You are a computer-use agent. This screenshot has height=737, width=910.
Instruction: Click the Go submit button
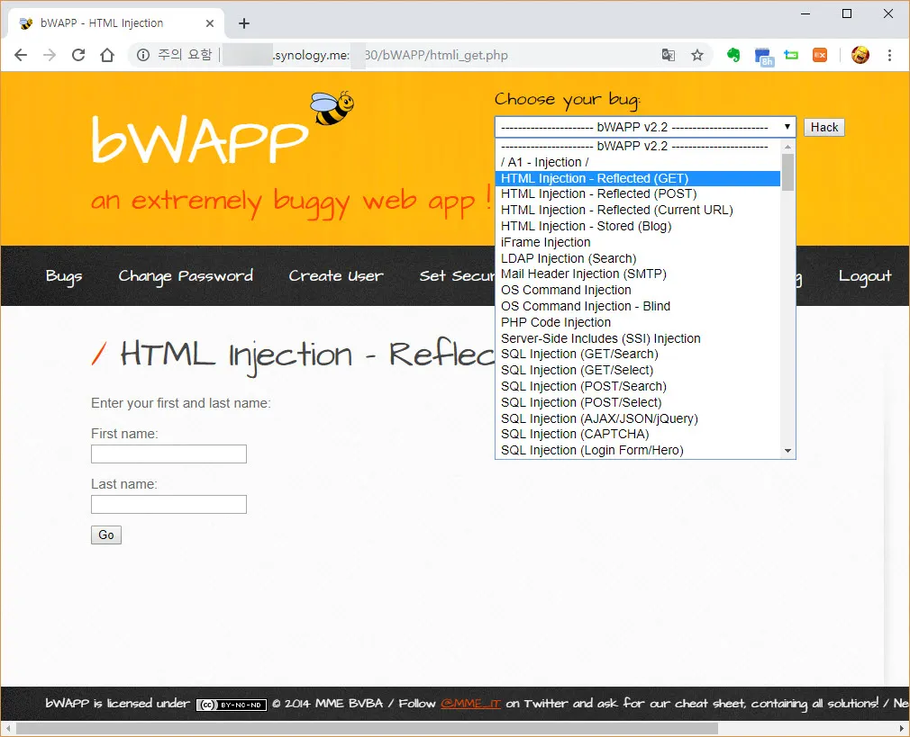point(106,535)
